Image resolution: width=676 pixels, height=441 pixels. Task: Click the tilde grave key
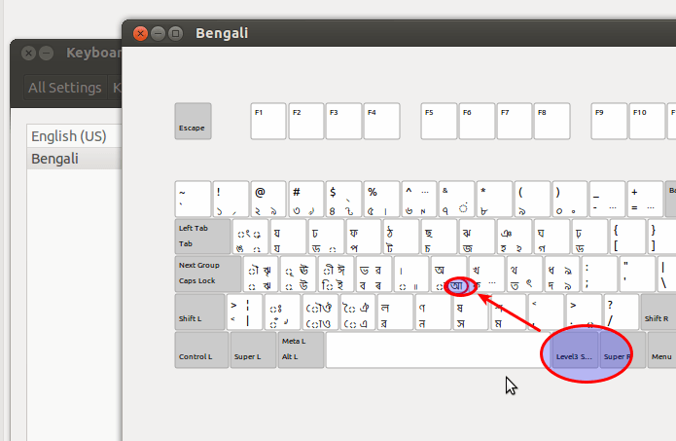[193, 199]
